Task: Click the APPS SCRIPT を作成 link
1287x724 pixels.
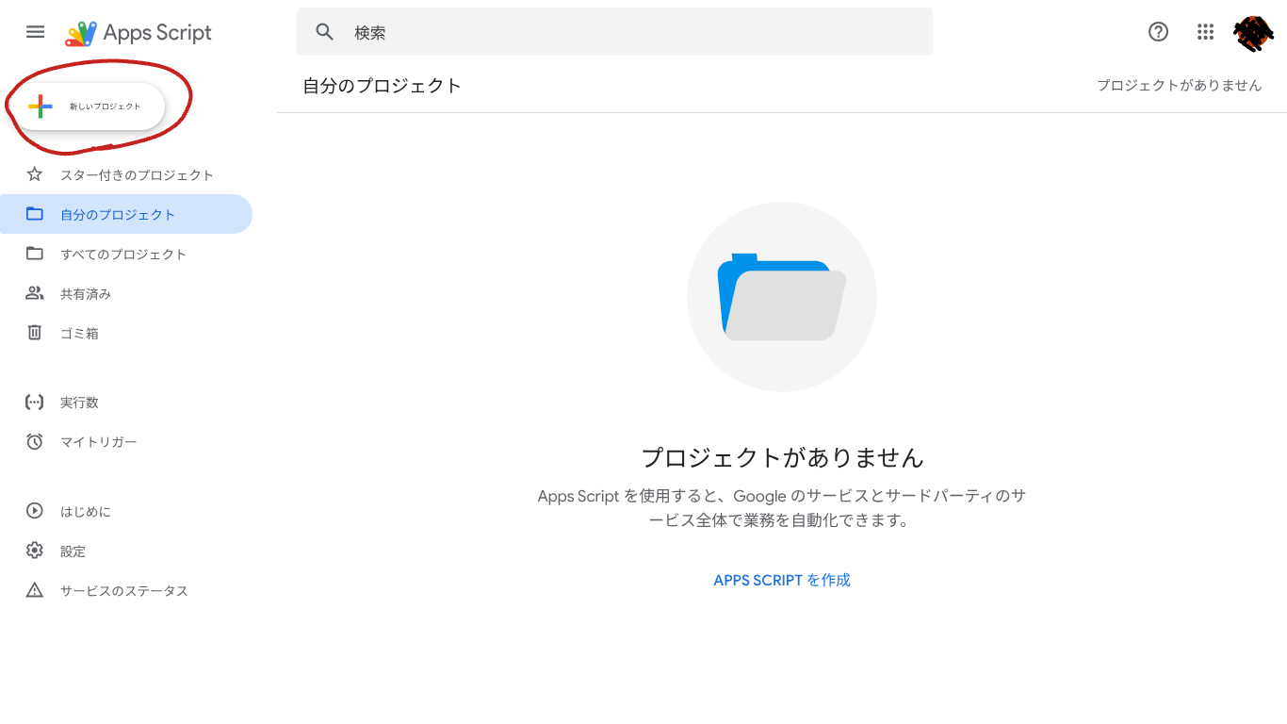Action: pos(782,580)
